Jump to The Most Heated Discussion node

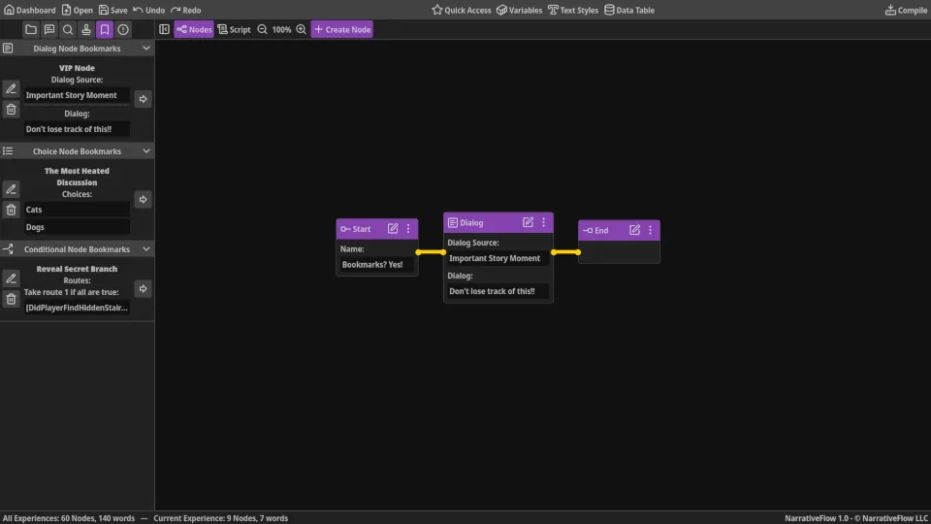click(x=143, y=200)
